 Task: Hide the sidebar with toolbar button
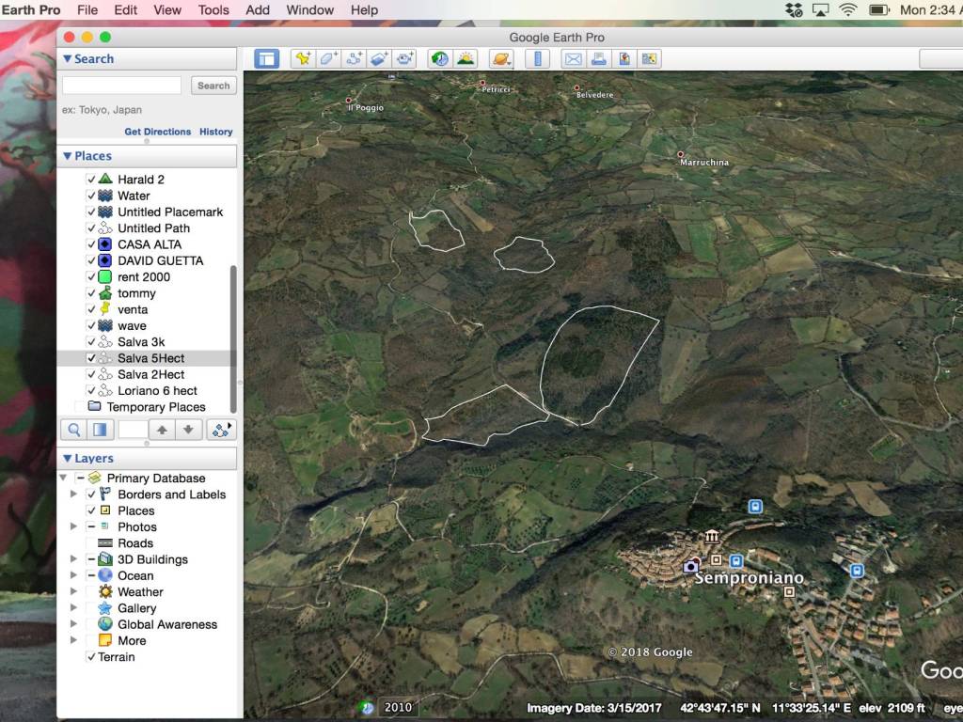pos(266,58)
